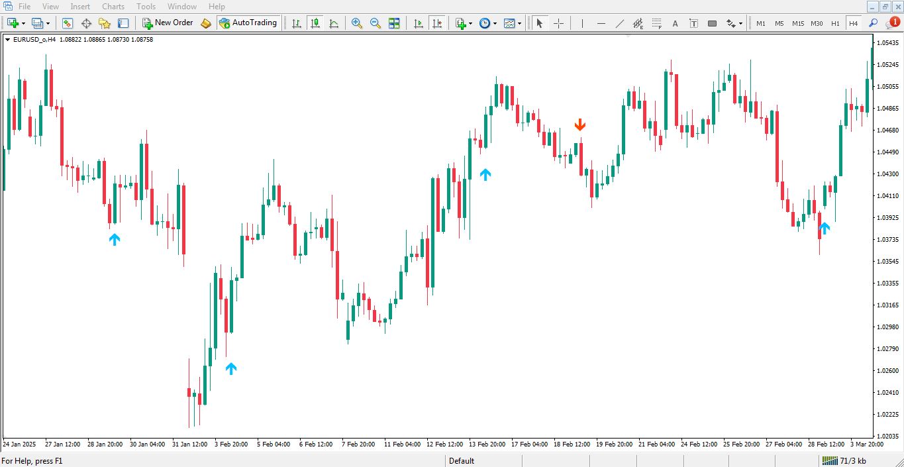This screenshot has width=904, height=467.
Task: Open the Insert menu
Action: (x=80, y=7)
